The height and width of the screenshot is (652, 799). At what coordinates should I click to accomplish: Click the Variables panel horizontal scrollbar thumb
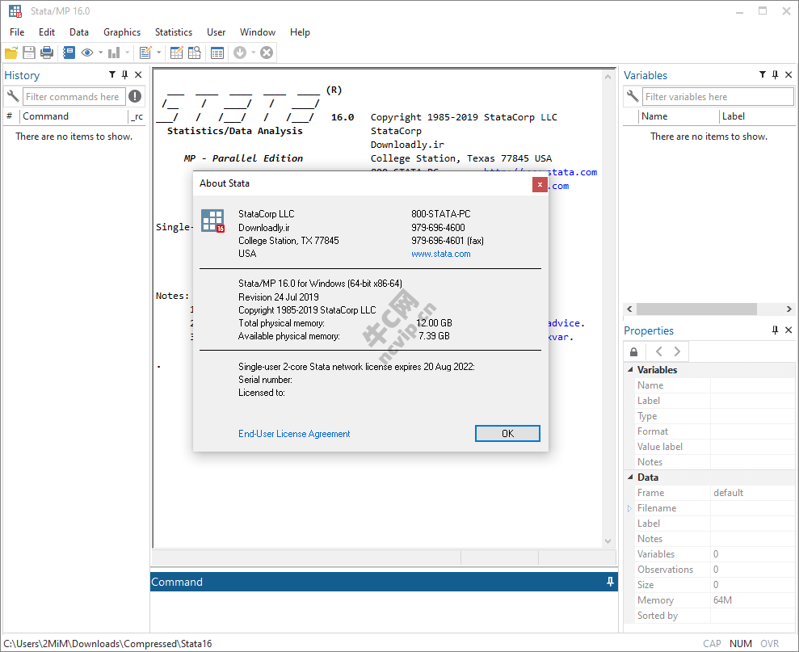[696, 309]
